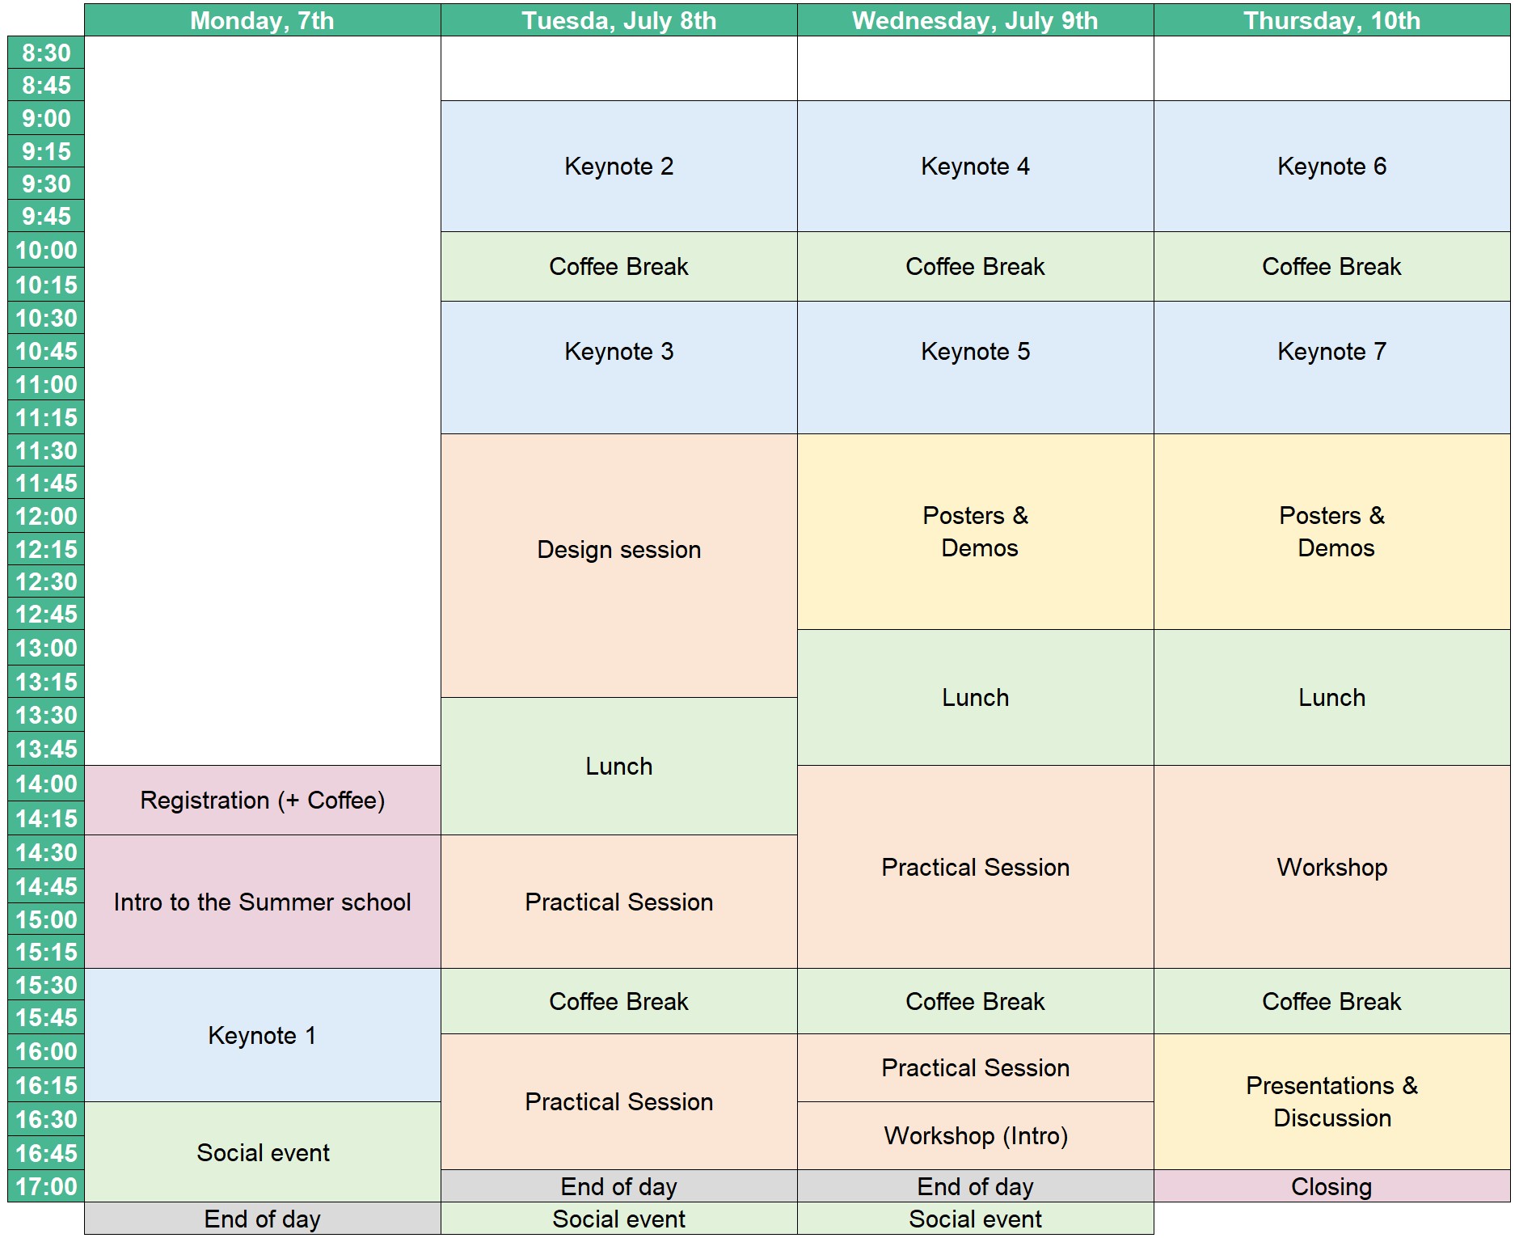This screenshot has height=1238, width=1519.
Task: Select the 17:00 time label
Action: (46, 1186)
